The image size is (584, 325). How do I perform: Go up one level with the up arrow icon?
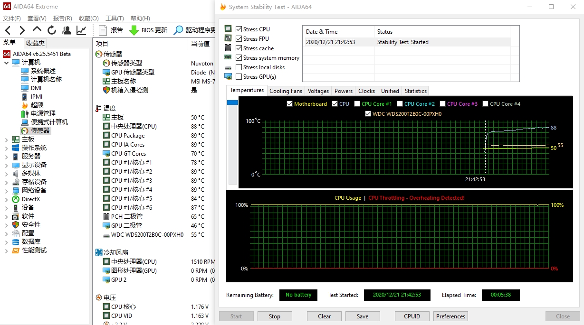[37, 30]
